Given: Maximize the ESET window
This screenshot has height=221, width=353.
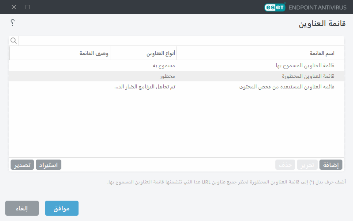Looking at the screenshot, I should tap(28, 7).
